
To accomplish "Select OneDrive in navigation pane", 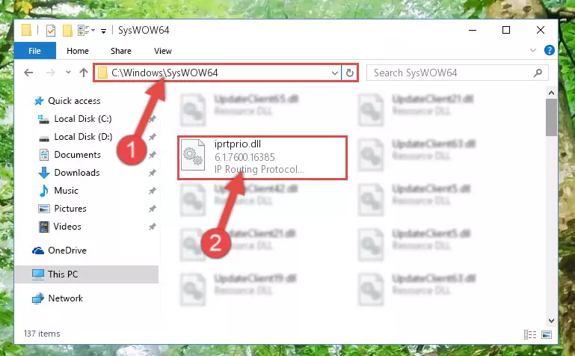I will 67,251.
